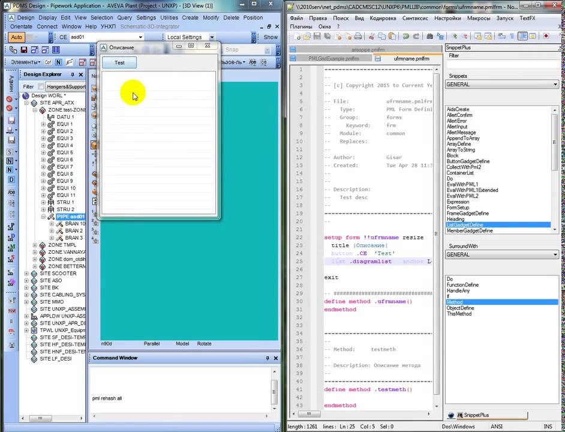Click the Cut scissors icon in Notepad++
The height and width of the screenshot is (432, 565).
click(x=371, y=36)
